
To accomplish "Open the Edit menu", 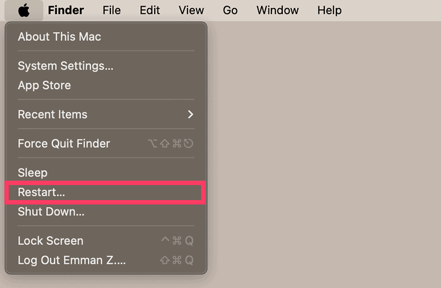I will (149, 10).
